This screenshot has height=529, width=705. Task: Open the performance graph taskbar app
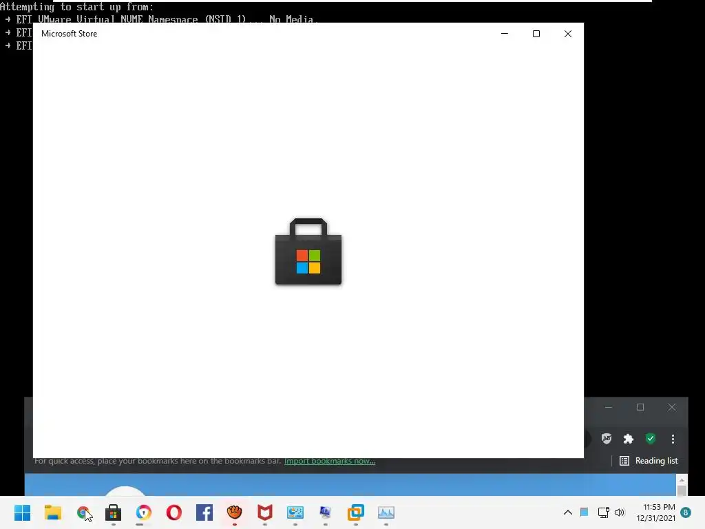coord(386,512)
